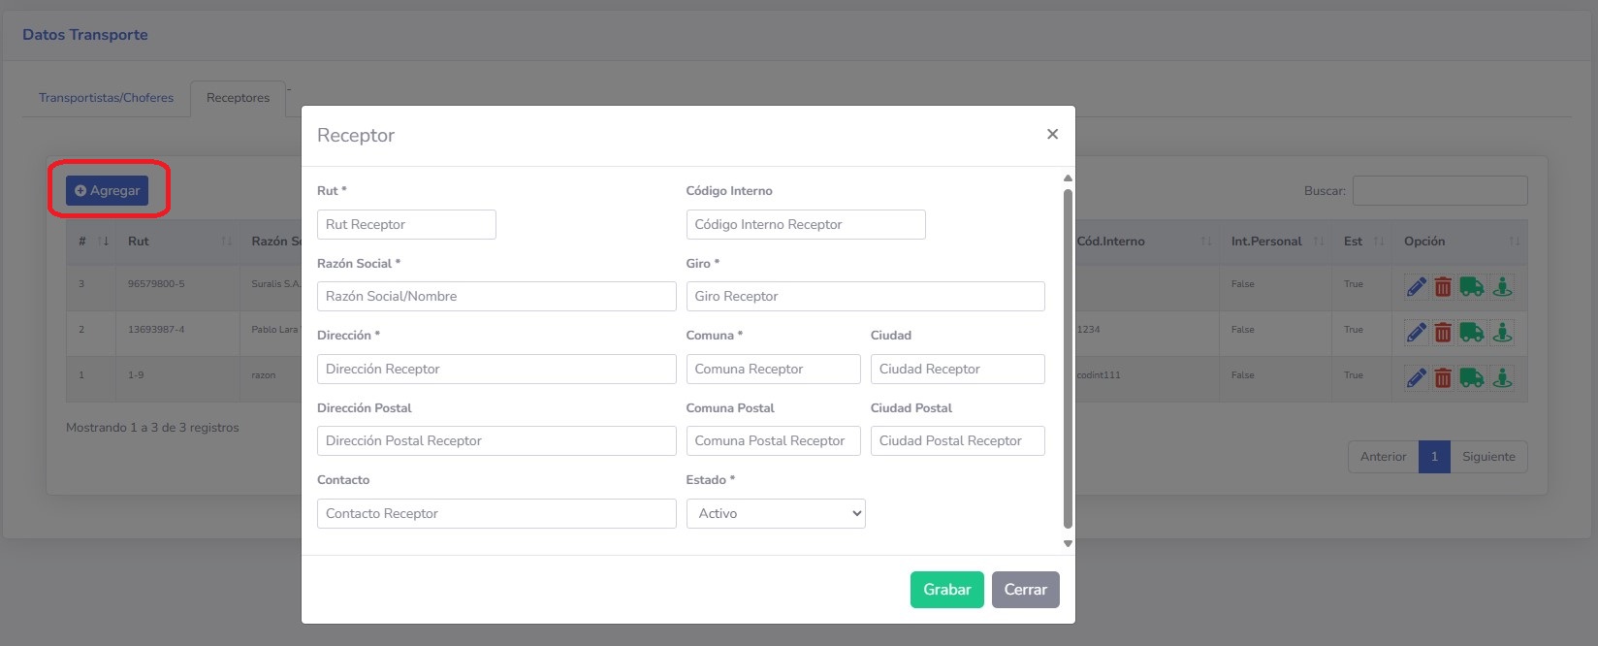Click pencil edit icon in codint111 row
Viewport: 1598px width, 646px height.
(x=1416, y=377)
